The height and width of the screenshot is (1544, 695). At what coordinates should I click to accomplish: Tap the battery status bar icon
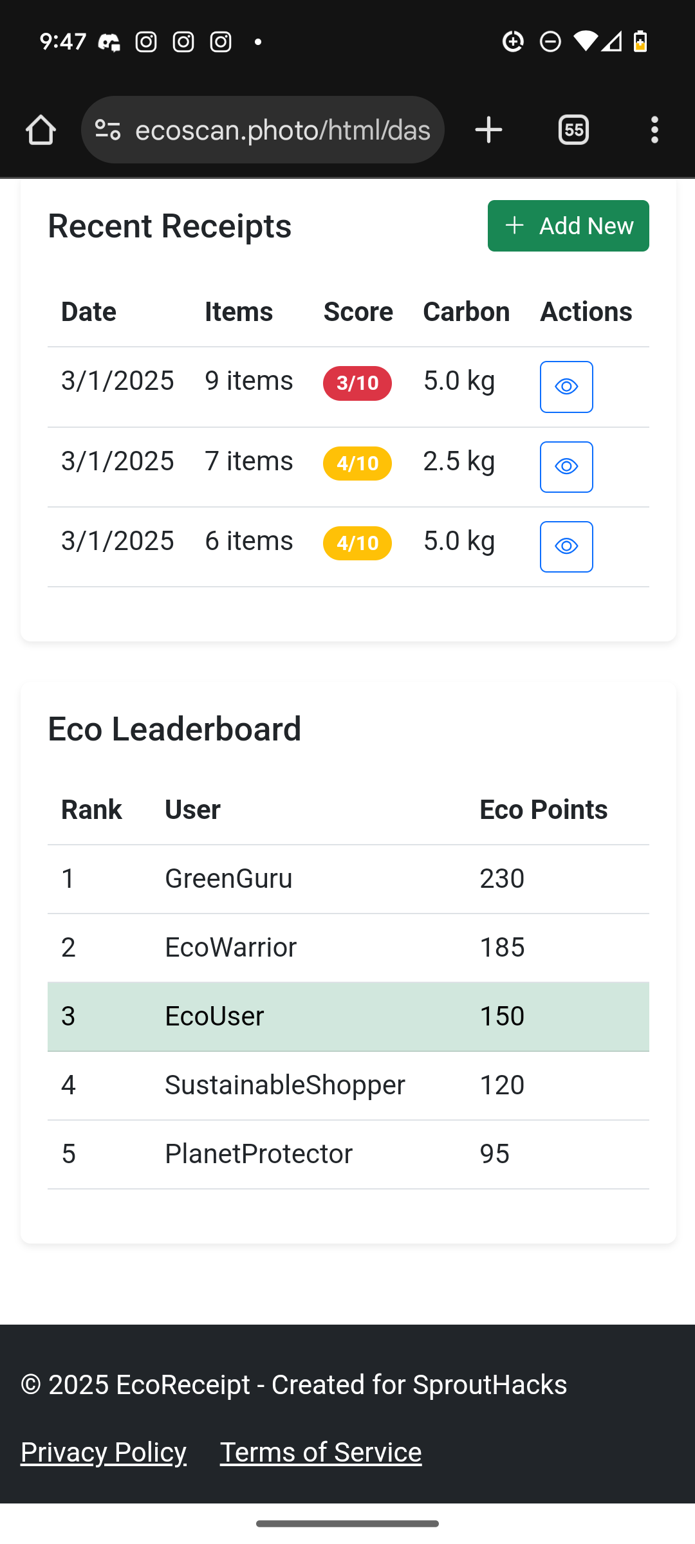pos(640,42)
